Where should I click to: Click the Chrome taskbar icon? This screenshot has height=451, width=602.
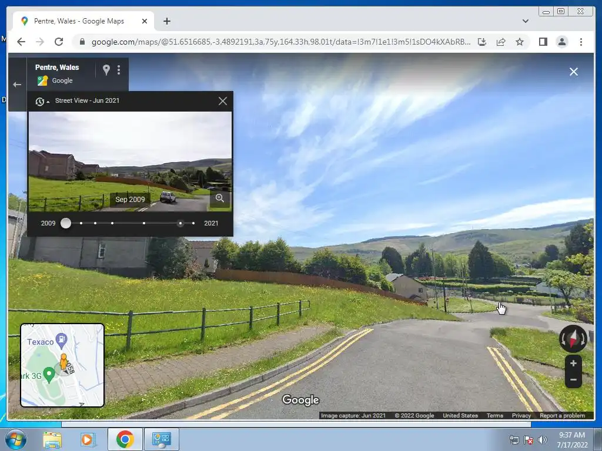[x=125, y=439]
